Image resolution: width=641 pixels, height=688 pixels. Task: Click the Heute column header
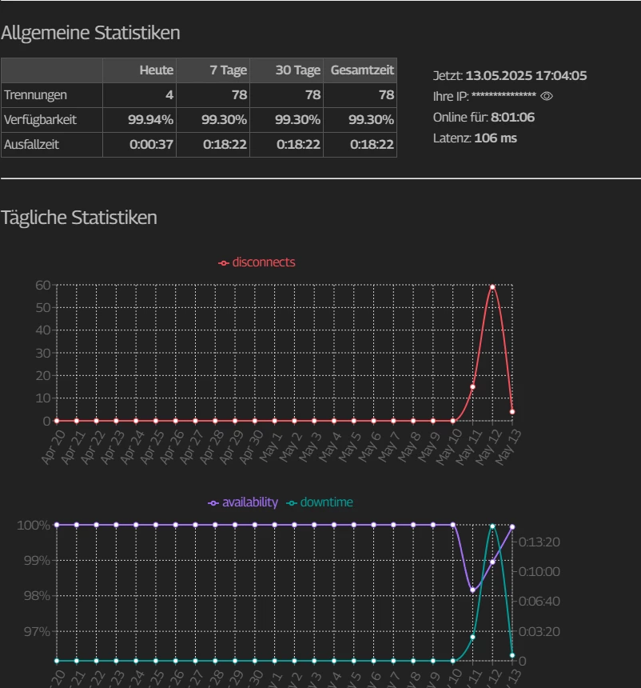tap(139, 70)
